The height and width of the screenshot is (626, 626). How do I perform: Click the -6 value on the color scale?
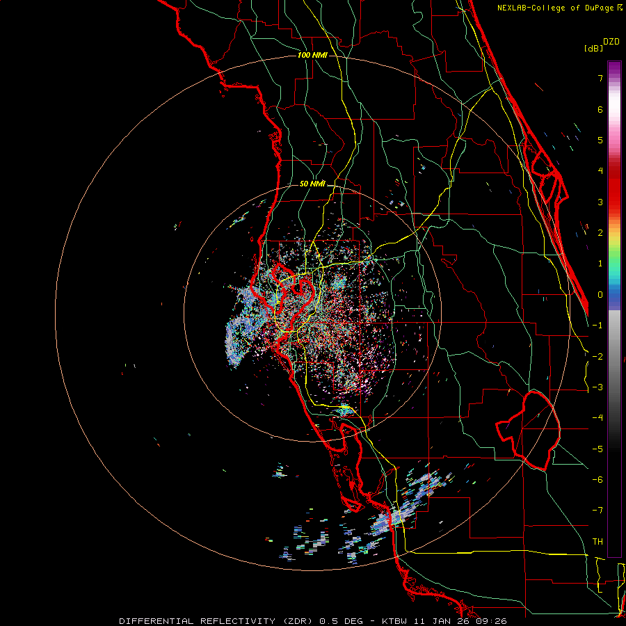click(597, 480)
